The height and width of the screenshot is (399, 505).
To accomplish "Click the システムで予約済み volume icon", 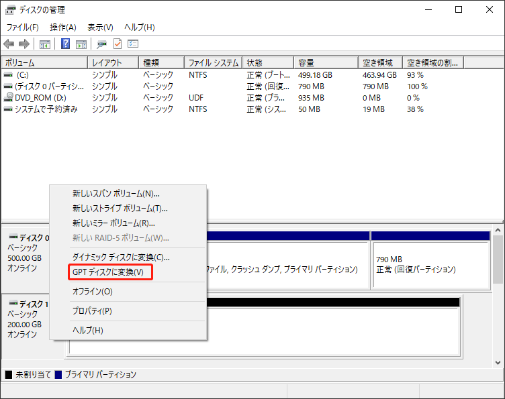I will pos(8,109).
